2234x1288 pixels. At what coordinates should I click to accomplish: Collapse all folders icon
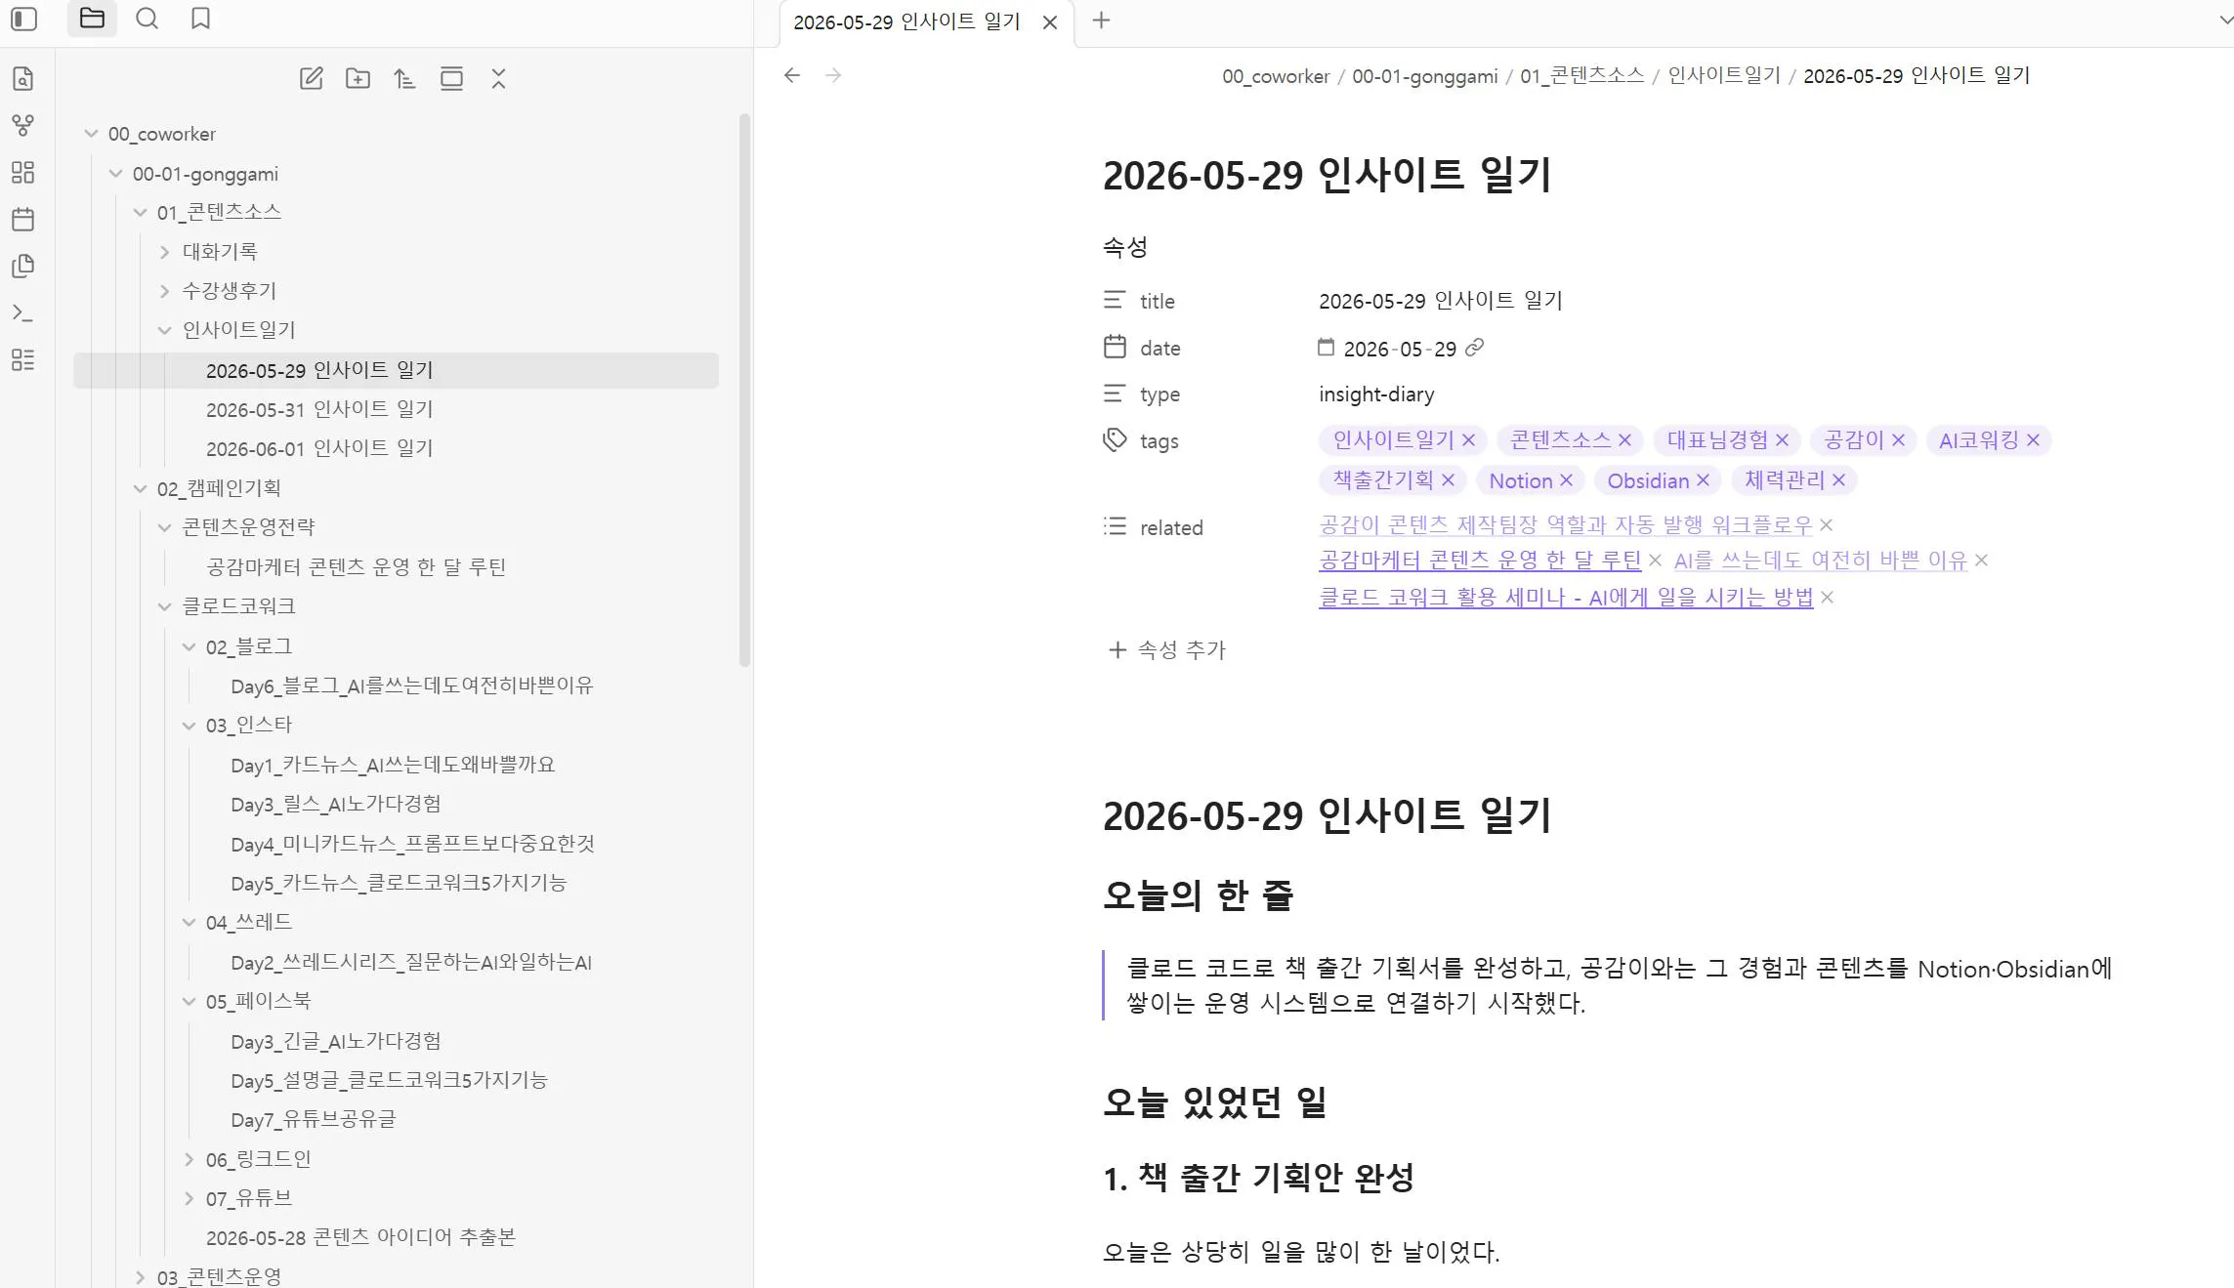click(498, 79)
